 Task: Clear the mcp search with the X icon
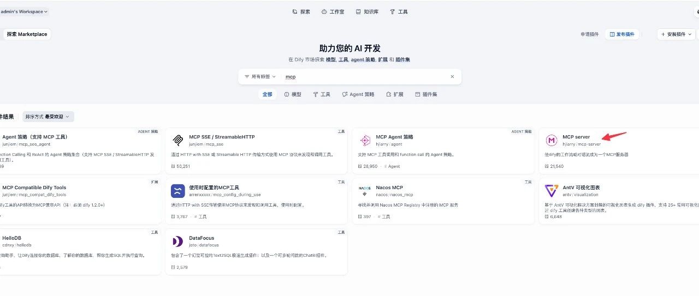[x=452, y=77]
